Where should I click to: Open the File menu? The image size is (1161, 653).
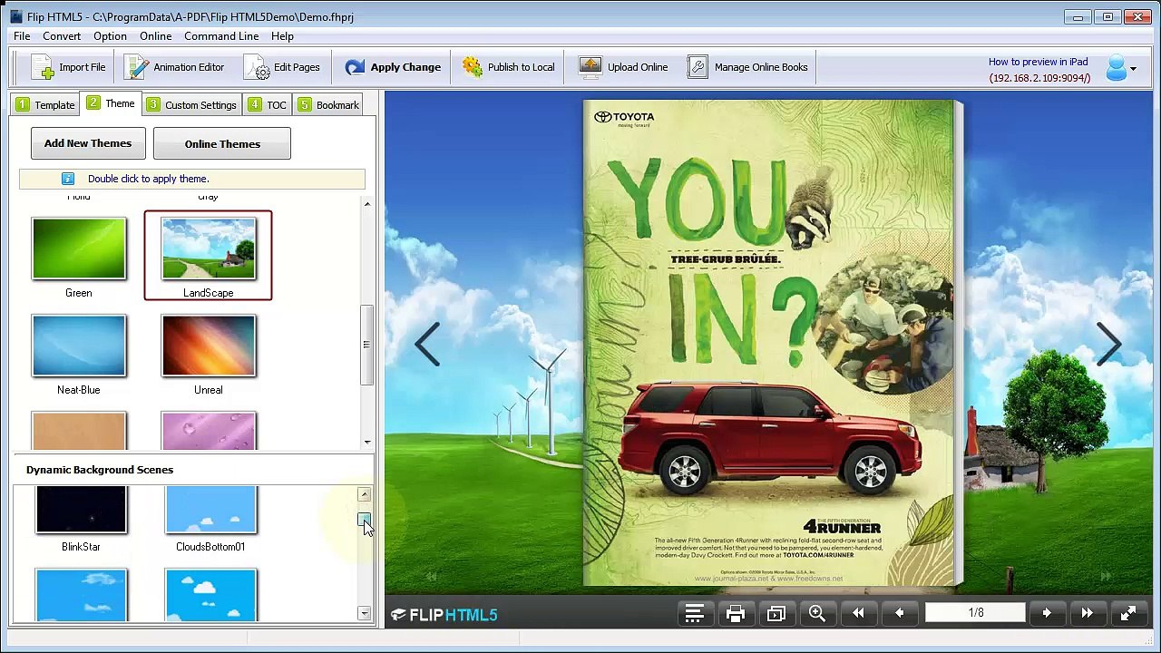click(x=22, y=36)
